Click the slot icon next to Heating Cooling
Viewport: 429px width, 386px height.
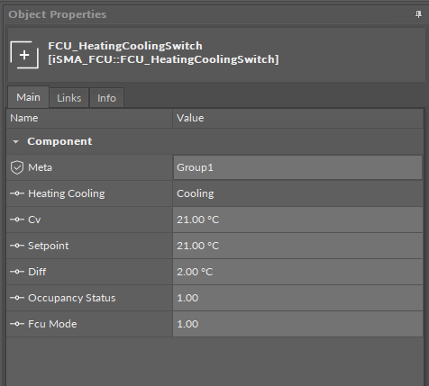17,193
